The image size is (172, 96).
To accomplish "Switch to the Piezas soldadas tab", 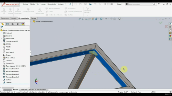I will tap(24, 18).
